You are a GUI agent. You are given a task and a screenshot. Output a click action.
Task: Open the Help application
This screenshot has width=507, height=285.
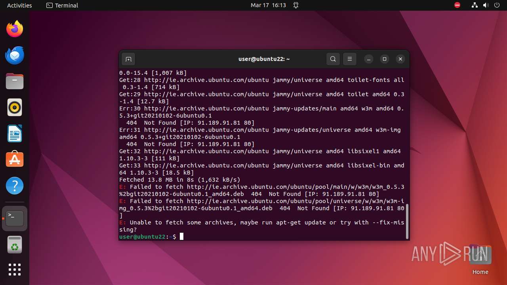[15, 186]
